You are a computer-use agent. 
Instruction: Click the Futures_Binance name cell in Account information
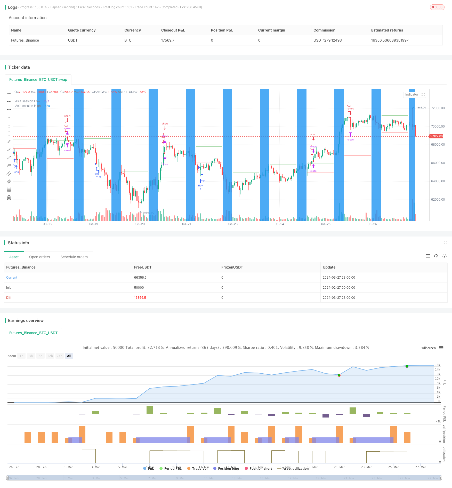point(25,40)
